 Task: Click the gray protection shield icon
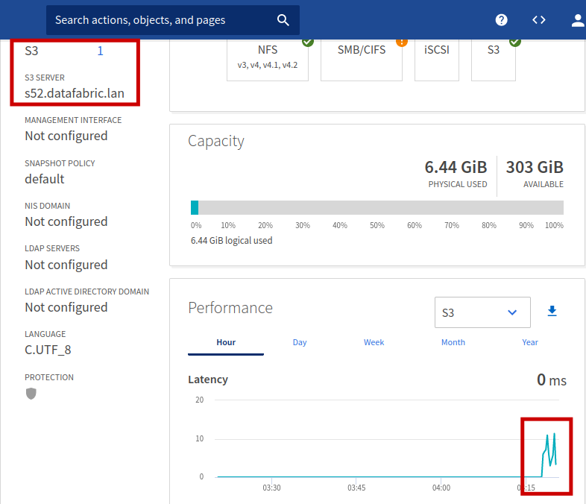[x=31, y=394]
